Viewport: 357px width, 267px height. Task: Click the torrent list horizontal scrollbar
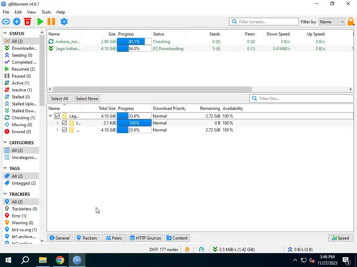pyautogui.click(x=152, y=89)
